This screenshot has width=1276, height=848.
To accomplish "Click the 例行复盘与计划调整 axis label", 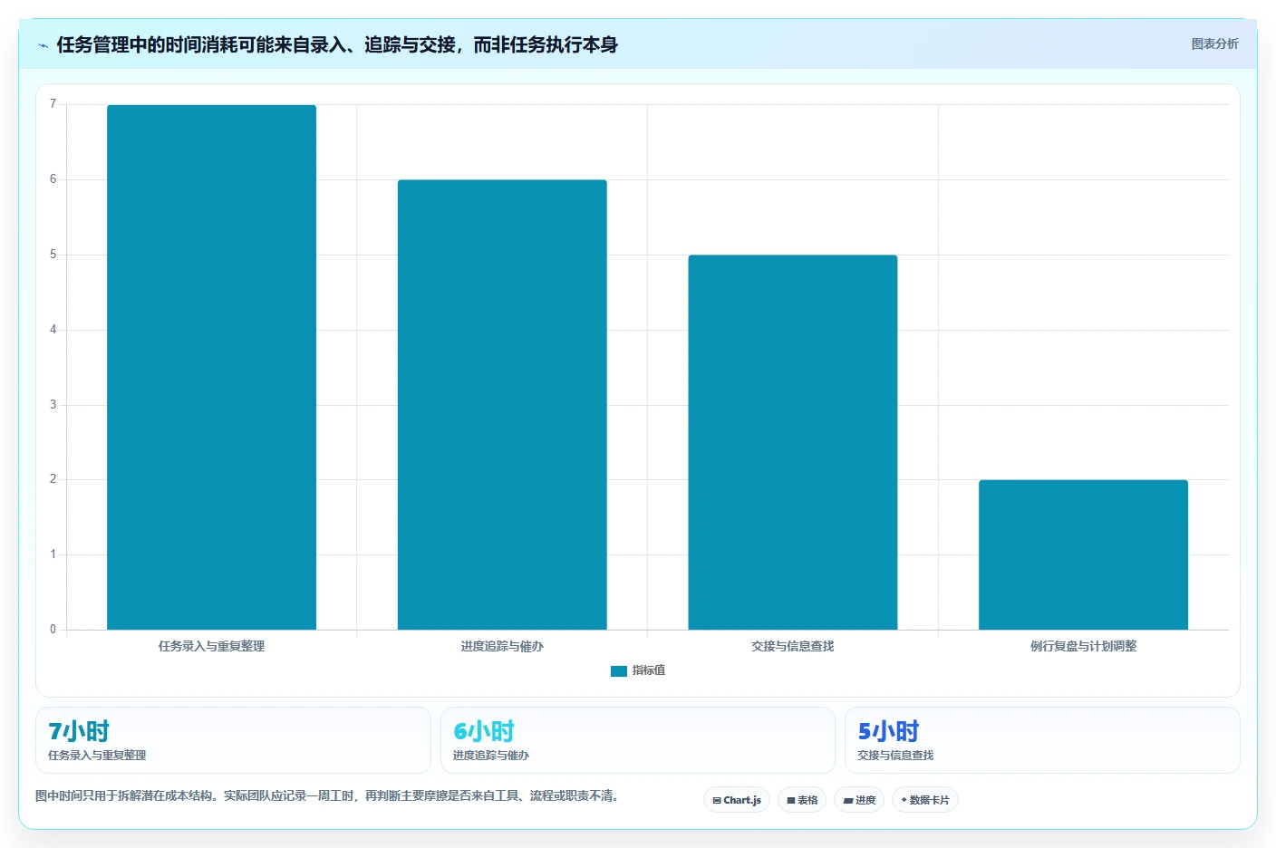I will pyautogui.click(x=1083, y=646).
